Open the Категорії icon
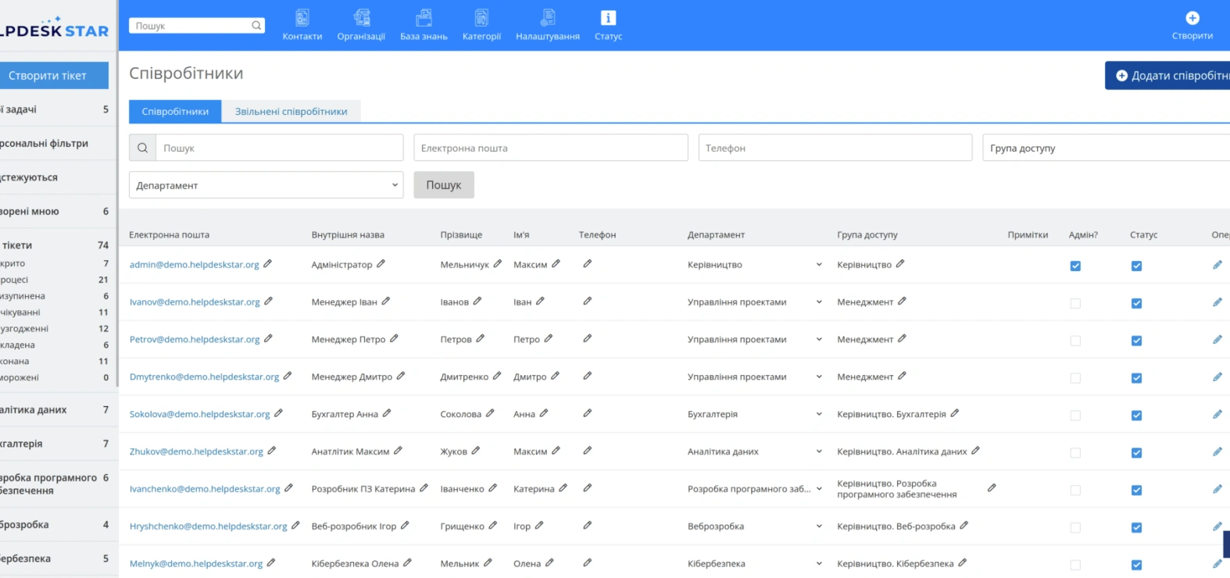This screenshot has height=578, width=1230. (481, 17)
